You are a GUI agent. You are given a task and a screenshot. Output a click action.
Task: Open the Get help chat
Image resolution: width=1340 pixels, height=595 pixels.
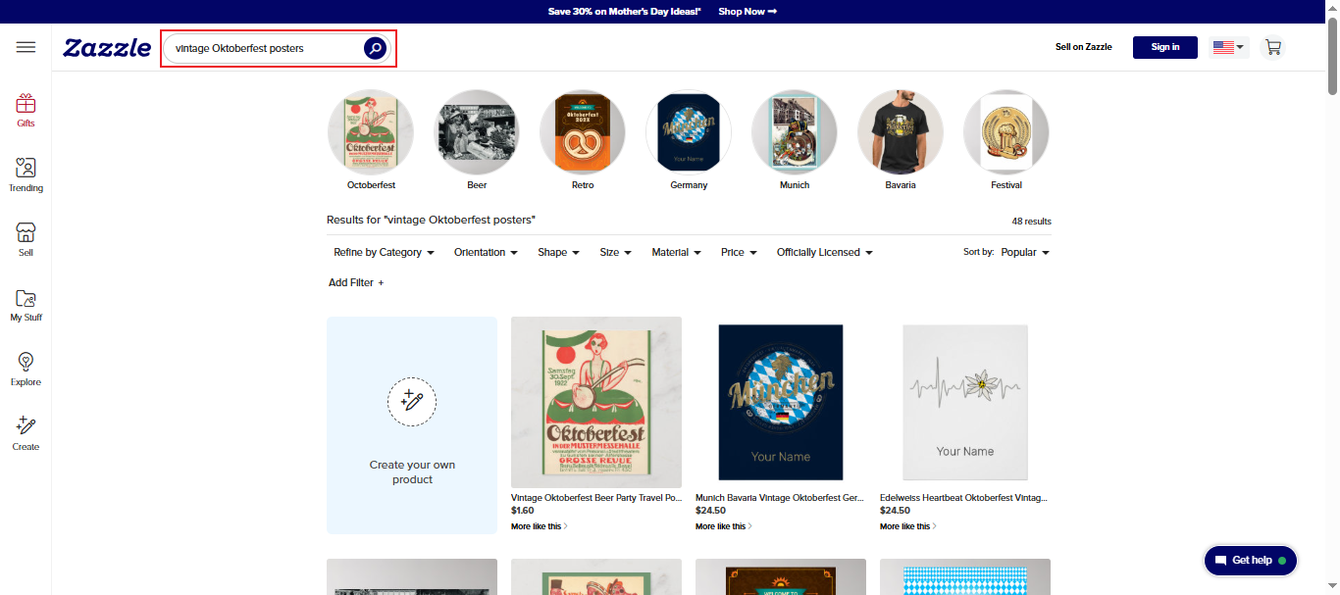click(x=1250, y=560)
